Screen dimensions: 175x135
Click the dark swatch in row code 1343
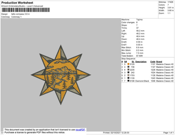[x=128, y=78]
